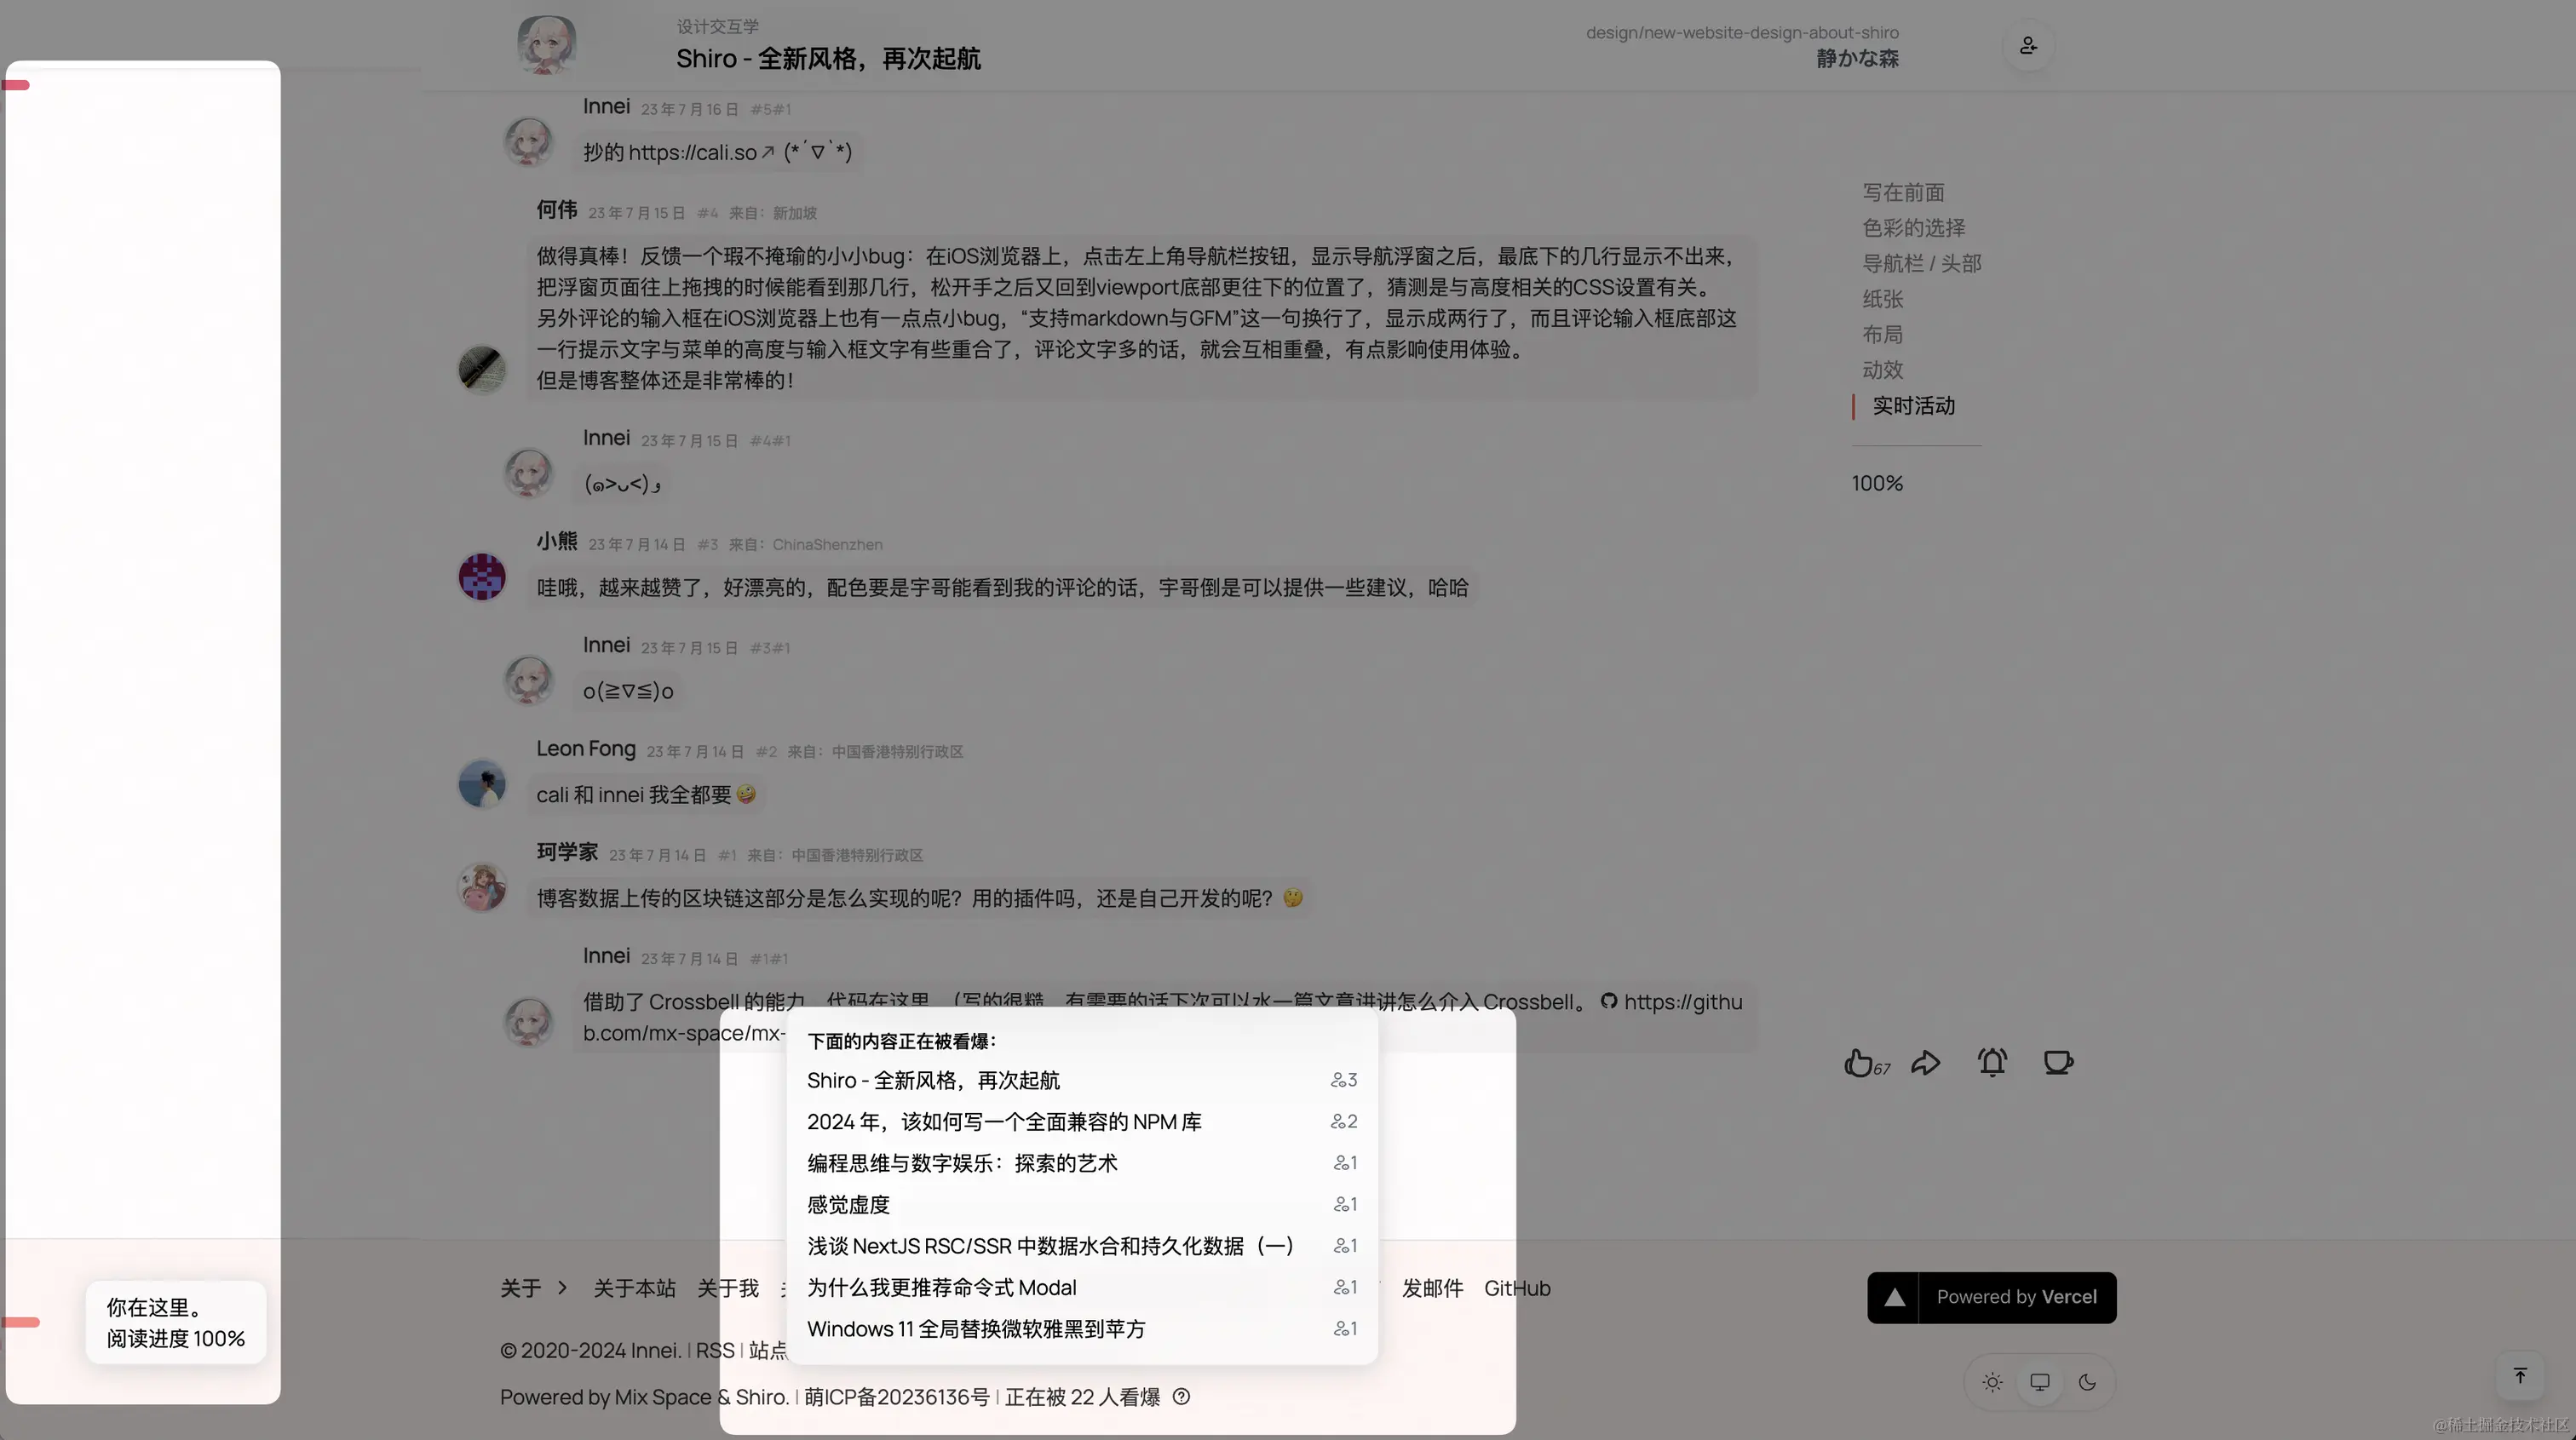Click the 'cali 和 innei 我全都要' comment
Image resolution: width=2576 pixels, height=1440 pixels.
(646, 795)
